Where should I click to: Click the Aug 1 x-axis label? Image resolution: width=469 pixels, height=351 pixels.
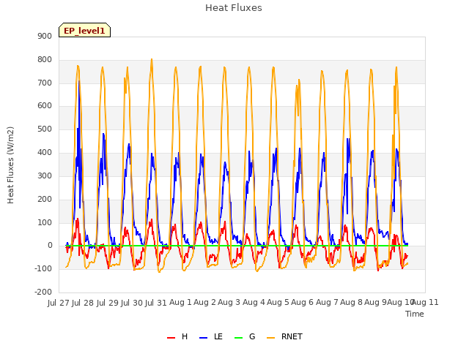180,302
